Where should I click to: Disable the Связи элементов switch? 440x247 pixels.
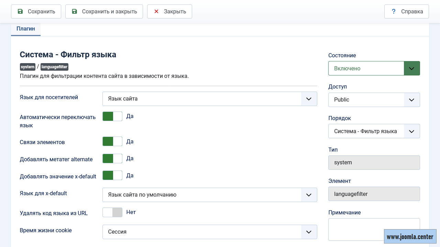pos(112,141)
